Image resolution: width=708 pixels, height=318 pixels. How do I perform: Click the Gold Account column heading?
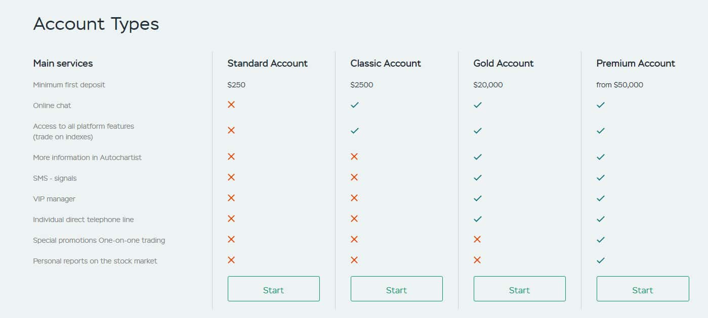(504, 63)
